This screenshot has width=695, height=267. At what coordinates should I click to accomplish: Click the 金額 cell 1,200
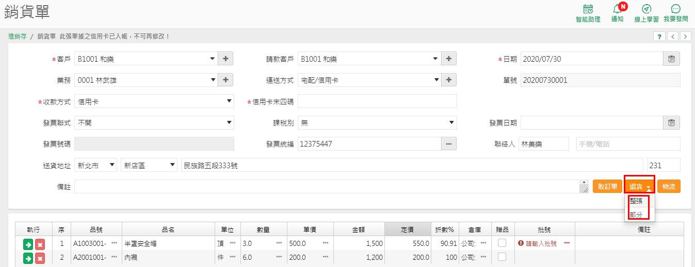pyautogui.click(x=359, y=257)
